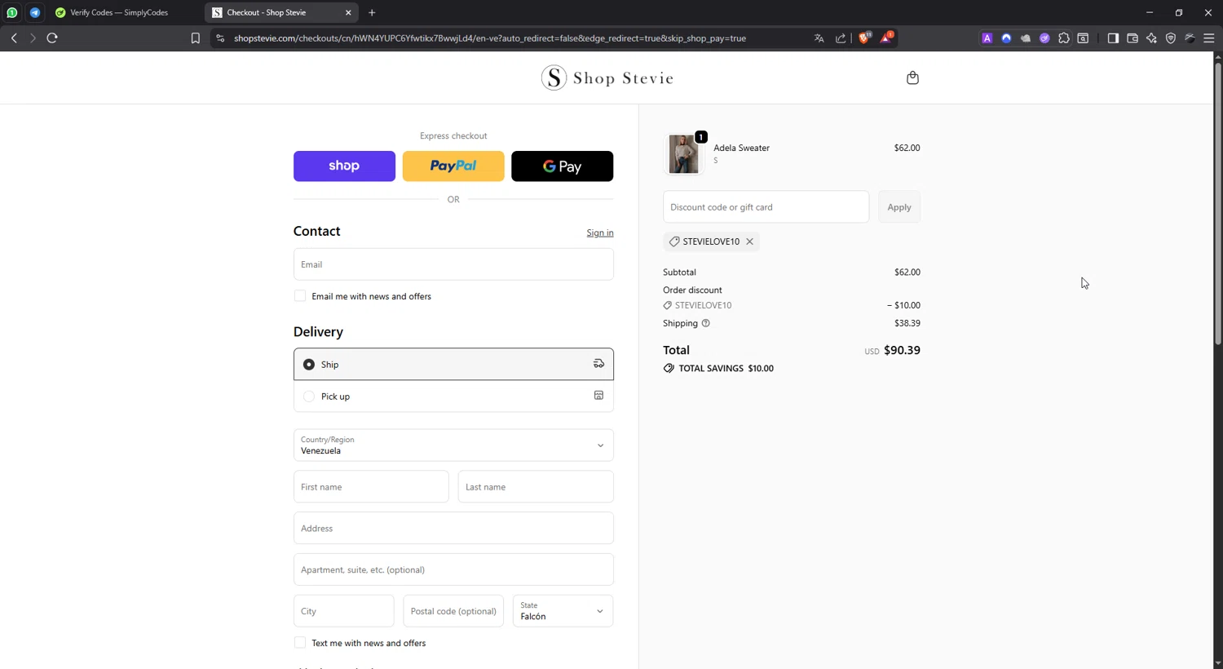This screenshot has height=669, width=1223.
Task: Open a new browser tab
Action: [372, 12]
